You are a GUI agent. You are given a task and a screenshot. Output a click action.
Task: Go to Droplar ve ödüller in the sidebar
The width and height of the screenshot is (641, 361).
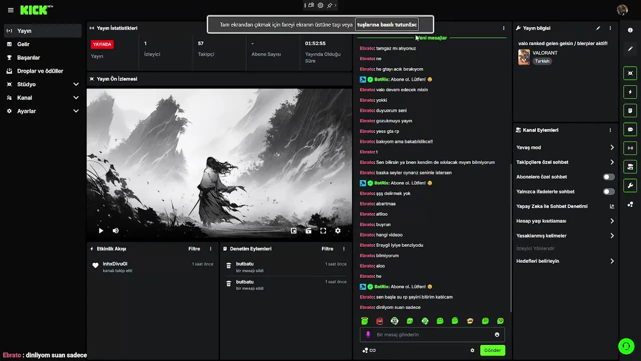click(43, 71)
